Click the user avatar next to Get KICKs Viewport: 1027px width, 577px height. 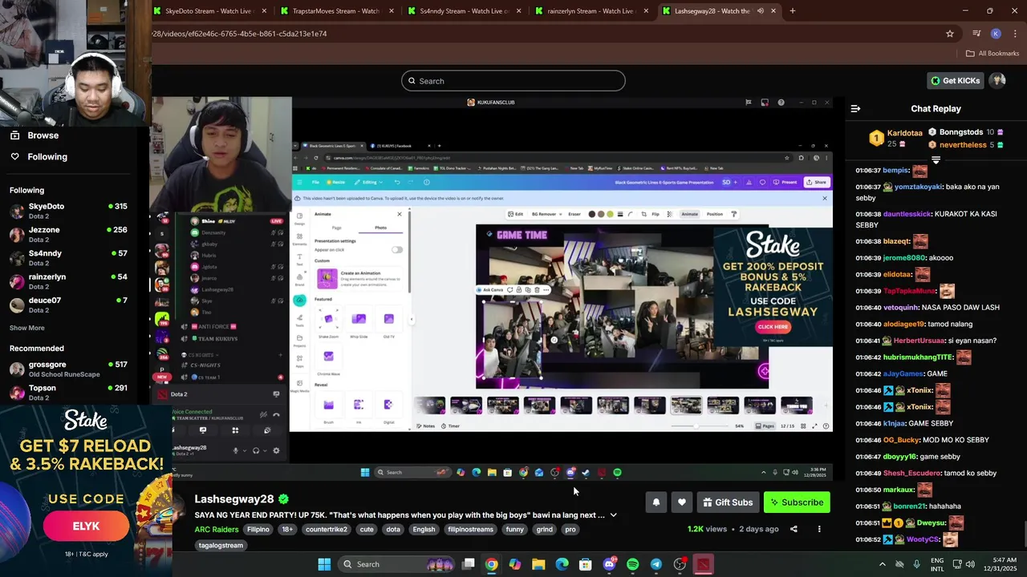997,80
